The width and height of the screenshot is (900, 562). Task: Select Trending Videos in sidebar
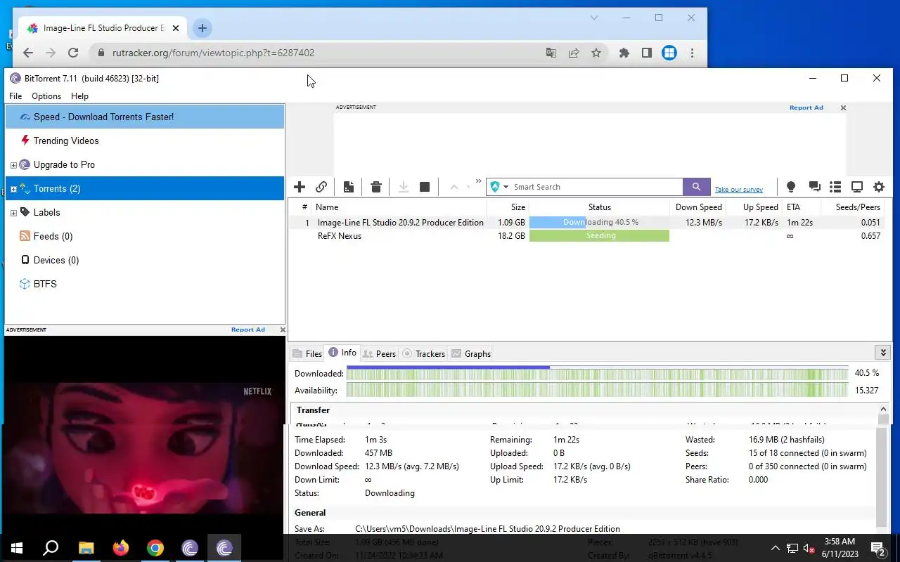pos(145,140)
